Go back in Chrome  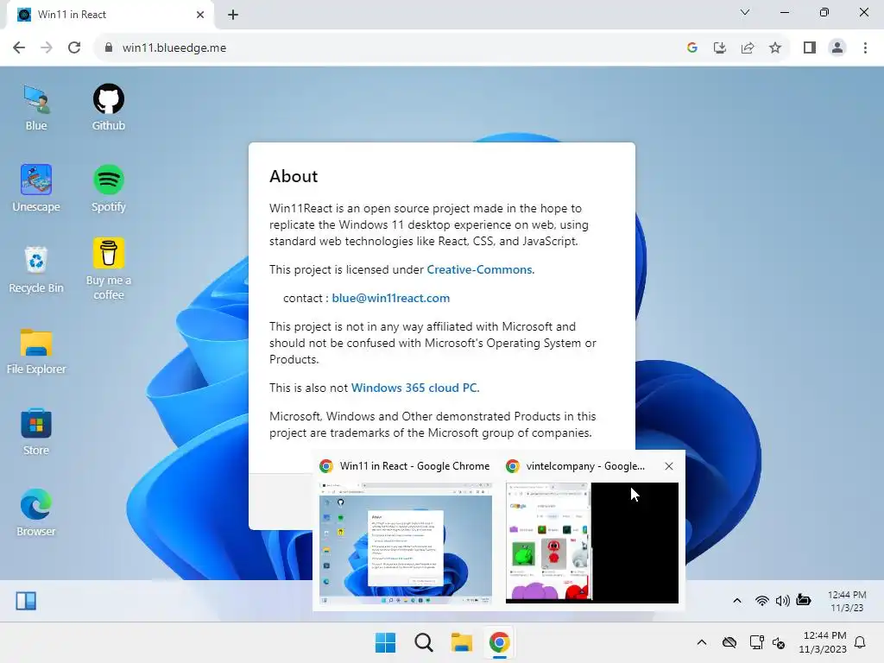pos(19,48)
